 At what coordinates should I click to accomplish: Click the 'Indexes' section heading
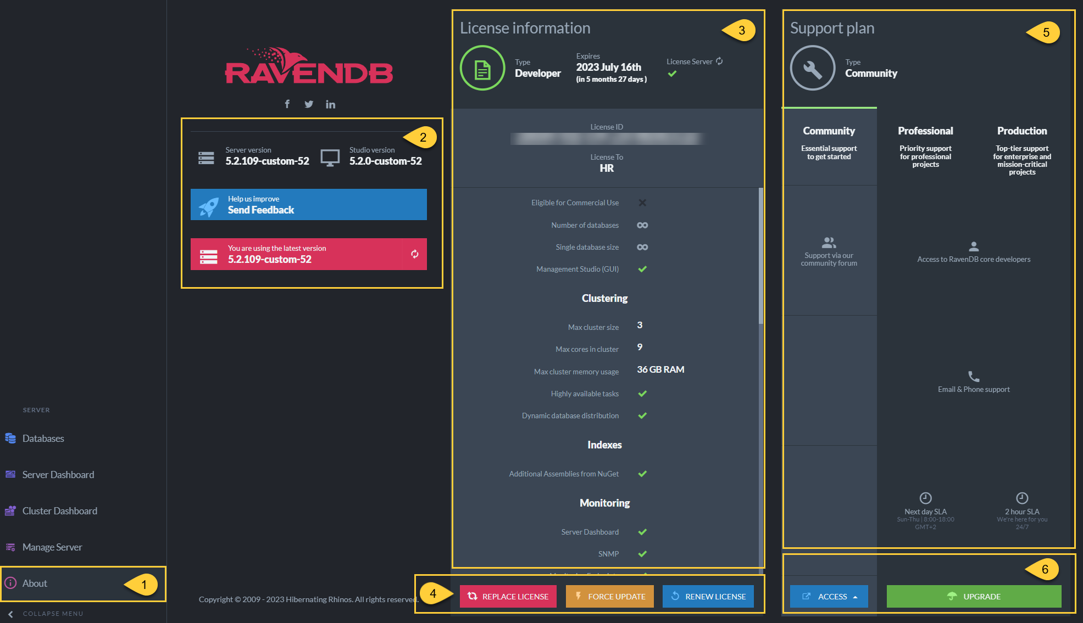[x=604, y=445]
